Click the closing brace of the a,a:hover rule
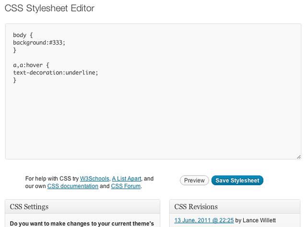The image size is (307, 227). (x=15, y=81)
